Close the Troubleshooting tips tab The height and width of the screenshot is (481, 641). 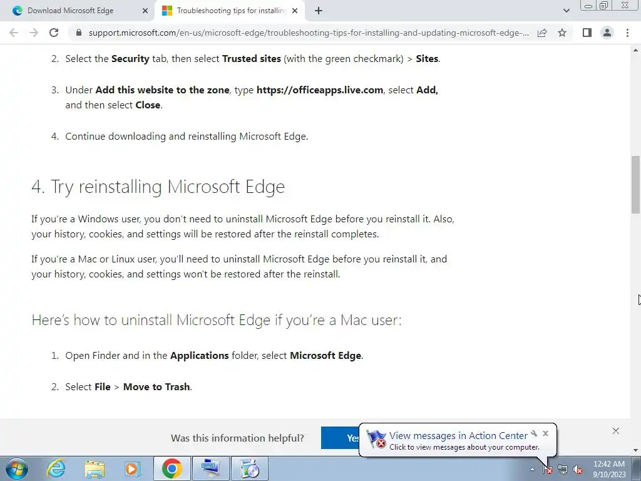(x=295, y=11)
